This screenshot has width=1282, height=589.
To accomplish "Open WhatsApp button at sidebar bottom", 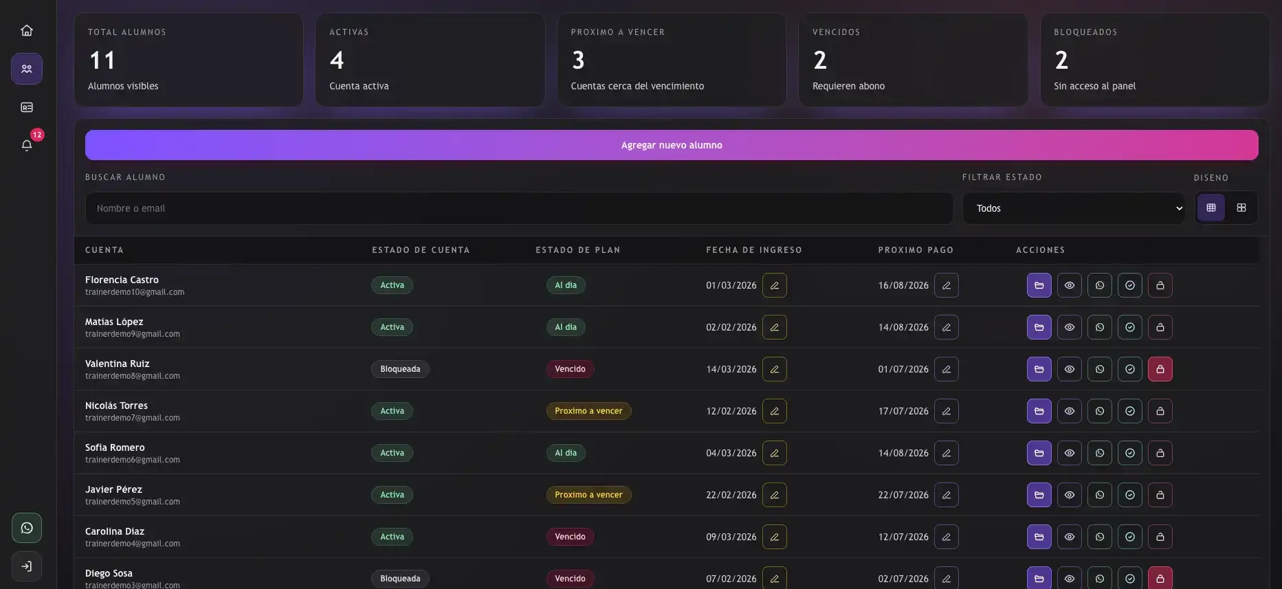I will pyautogui.click(x=27, y=528).
